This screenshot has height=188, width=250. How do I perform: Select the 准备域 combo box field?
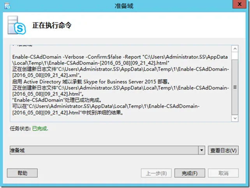107,150
